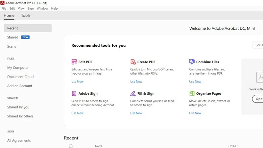The height and width of the screenshot is (148, 263).
Task: Browse My Computer files
Action: (18, 68)
